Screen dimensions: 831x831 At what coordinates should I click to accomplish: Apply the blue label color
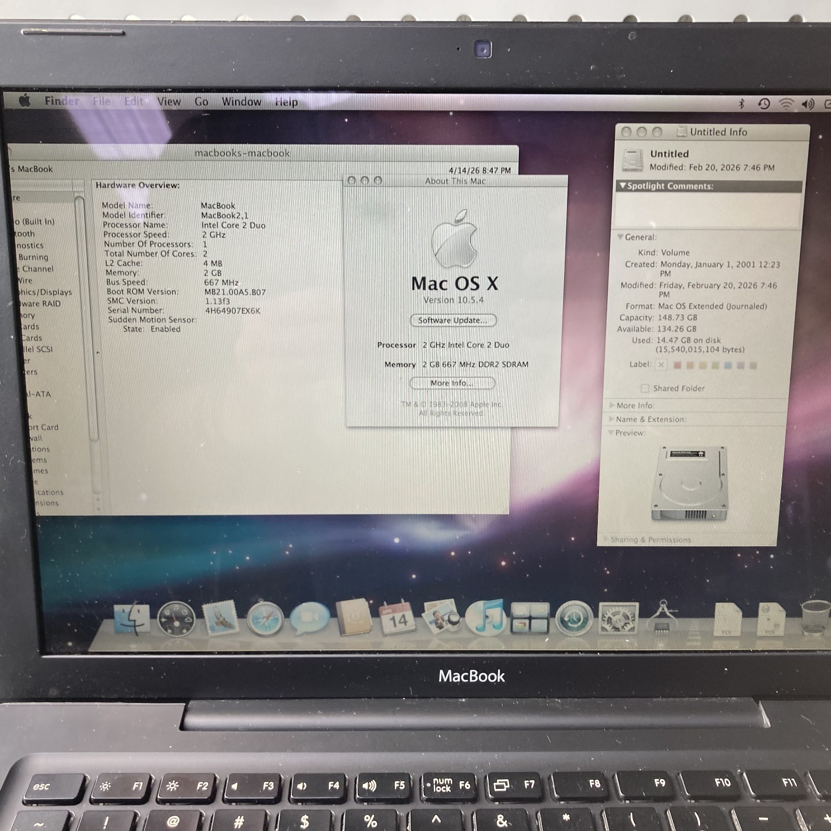728,365
